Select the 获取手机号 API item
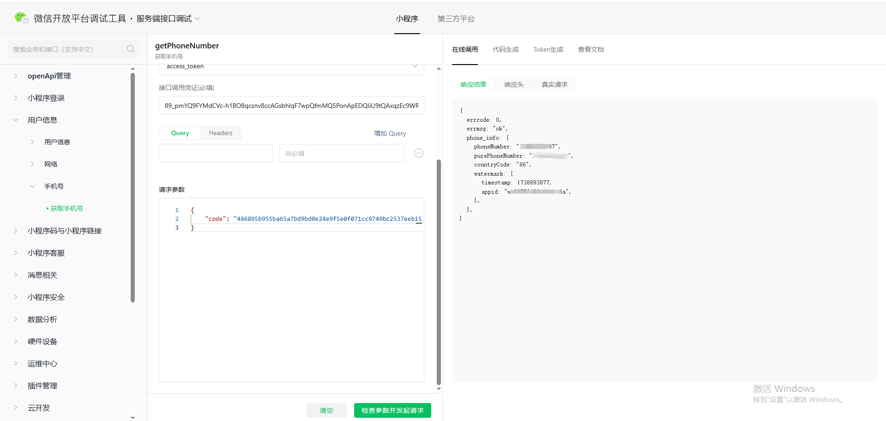 tap(66, 208)
